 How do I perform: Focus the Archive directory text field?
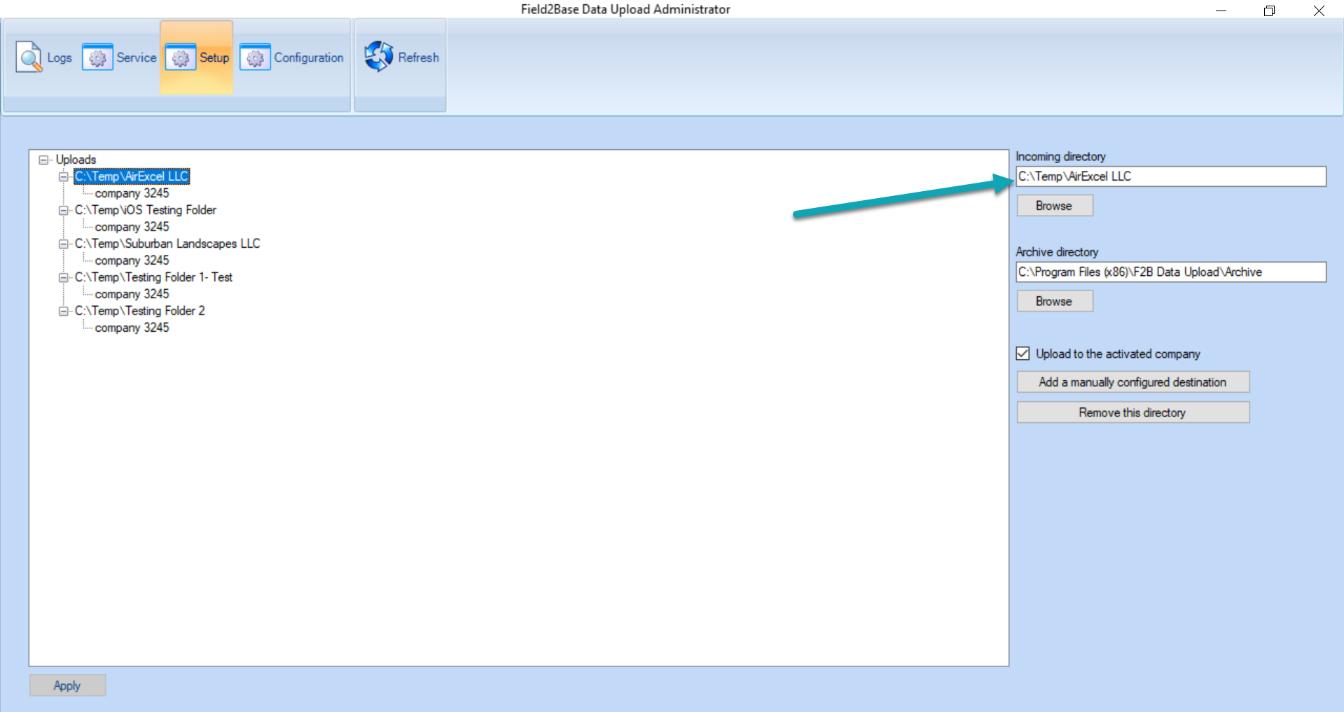(1171, 272)
